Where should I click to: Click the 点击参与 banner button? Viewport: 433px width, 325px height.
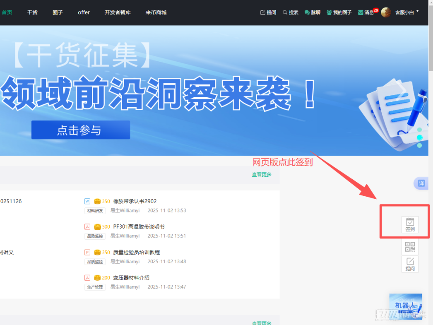click(x=81, y=130)
